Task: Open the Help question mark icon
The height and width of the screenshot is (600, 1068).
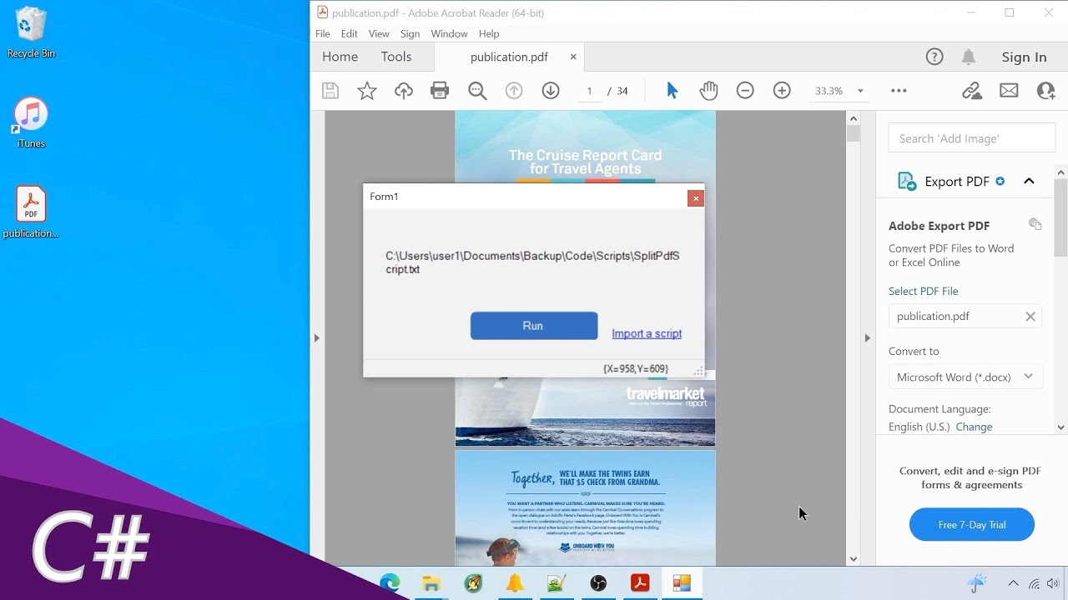Action: [x=934, y=57]
